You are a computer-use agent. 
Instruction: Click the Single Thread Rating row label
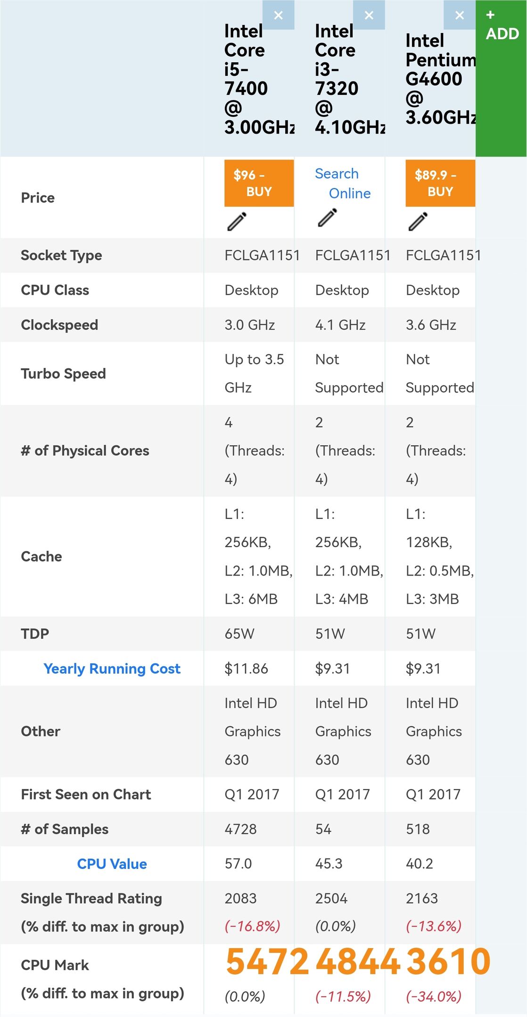click(x=91, y=899)
